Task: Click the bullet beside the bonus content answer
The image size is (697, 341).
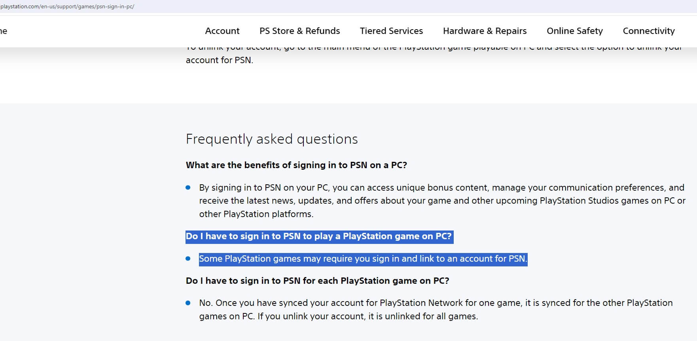Action: coord(188,187)
